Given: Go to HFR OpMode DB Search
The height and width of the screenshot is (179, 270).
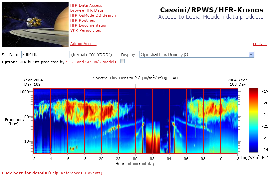Looking at the screenshot, I should (93, 15).
